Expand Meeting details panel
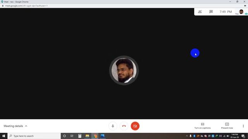Screen dimensions: 248x139 (15, 126)
